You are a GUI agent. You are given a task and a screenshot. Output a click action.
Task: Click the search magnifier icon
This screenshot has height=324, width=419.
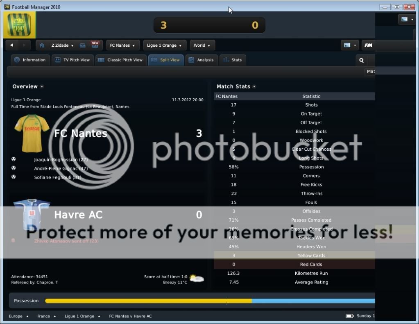tap(361, 60)
